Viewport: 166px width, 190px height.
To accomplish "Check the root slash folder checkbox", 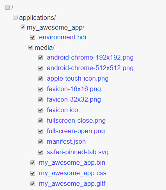I will [x=7, y=7].
